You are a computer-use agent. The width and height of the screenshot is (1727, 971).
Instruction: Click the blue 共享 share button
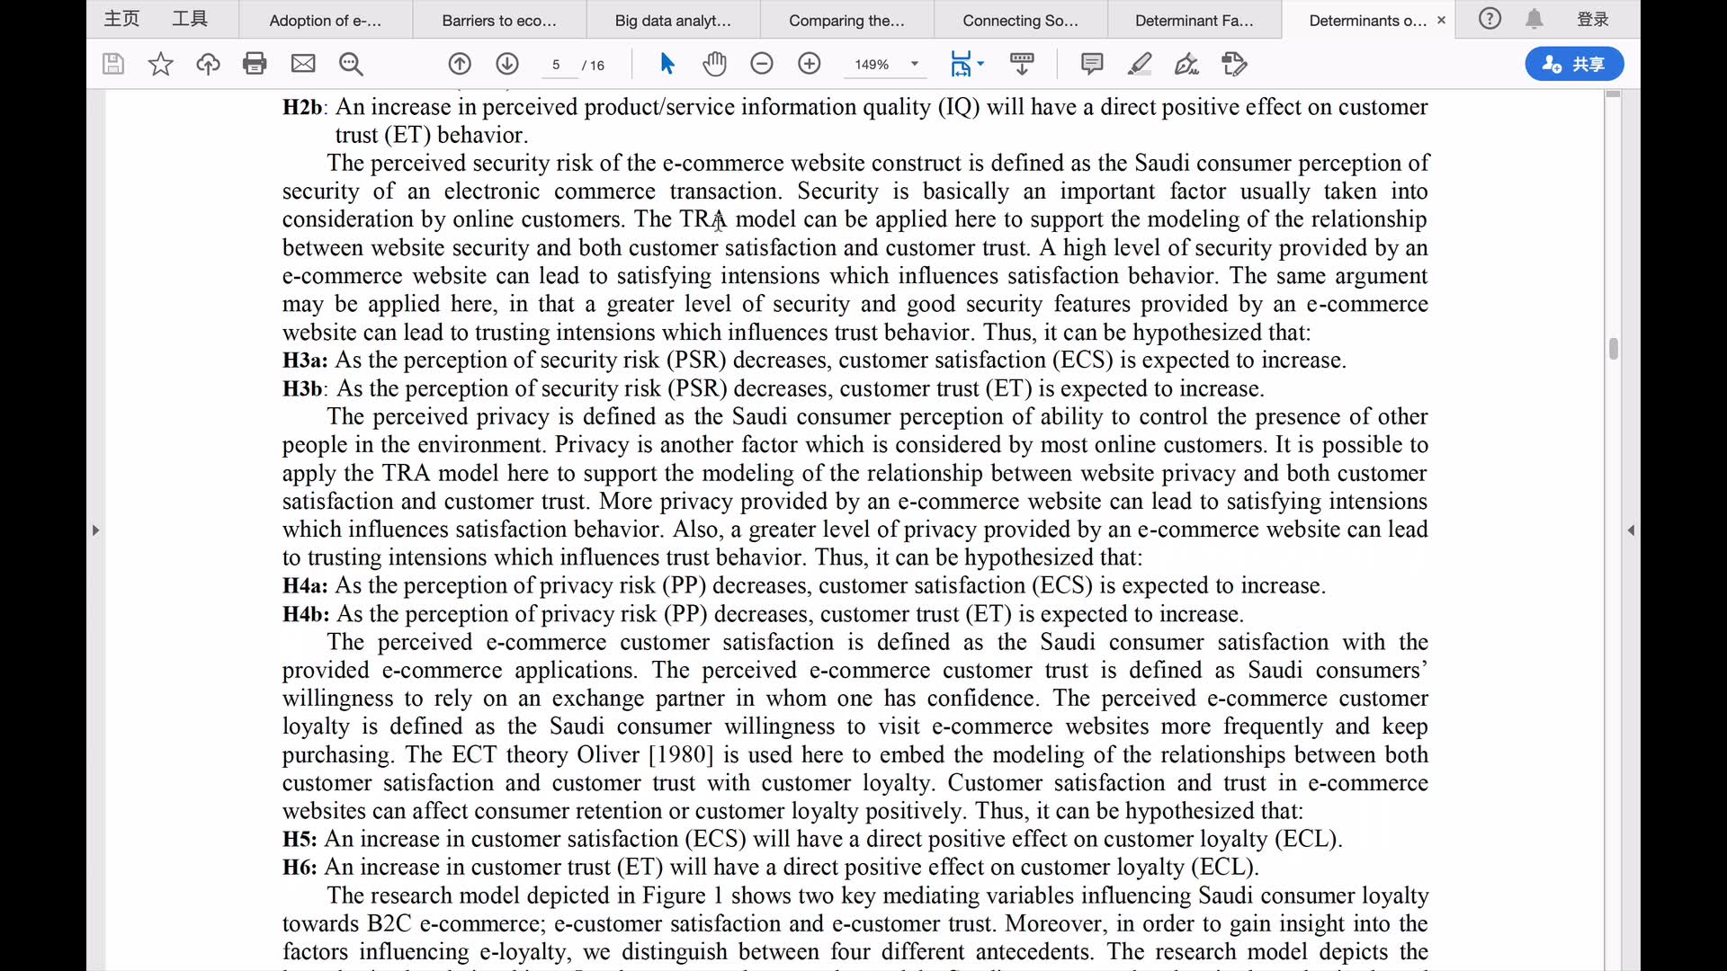tap(1574, 64)
